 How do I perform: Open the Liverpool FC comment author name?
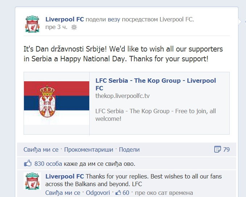pyautogui.click(x=65, y=177)
